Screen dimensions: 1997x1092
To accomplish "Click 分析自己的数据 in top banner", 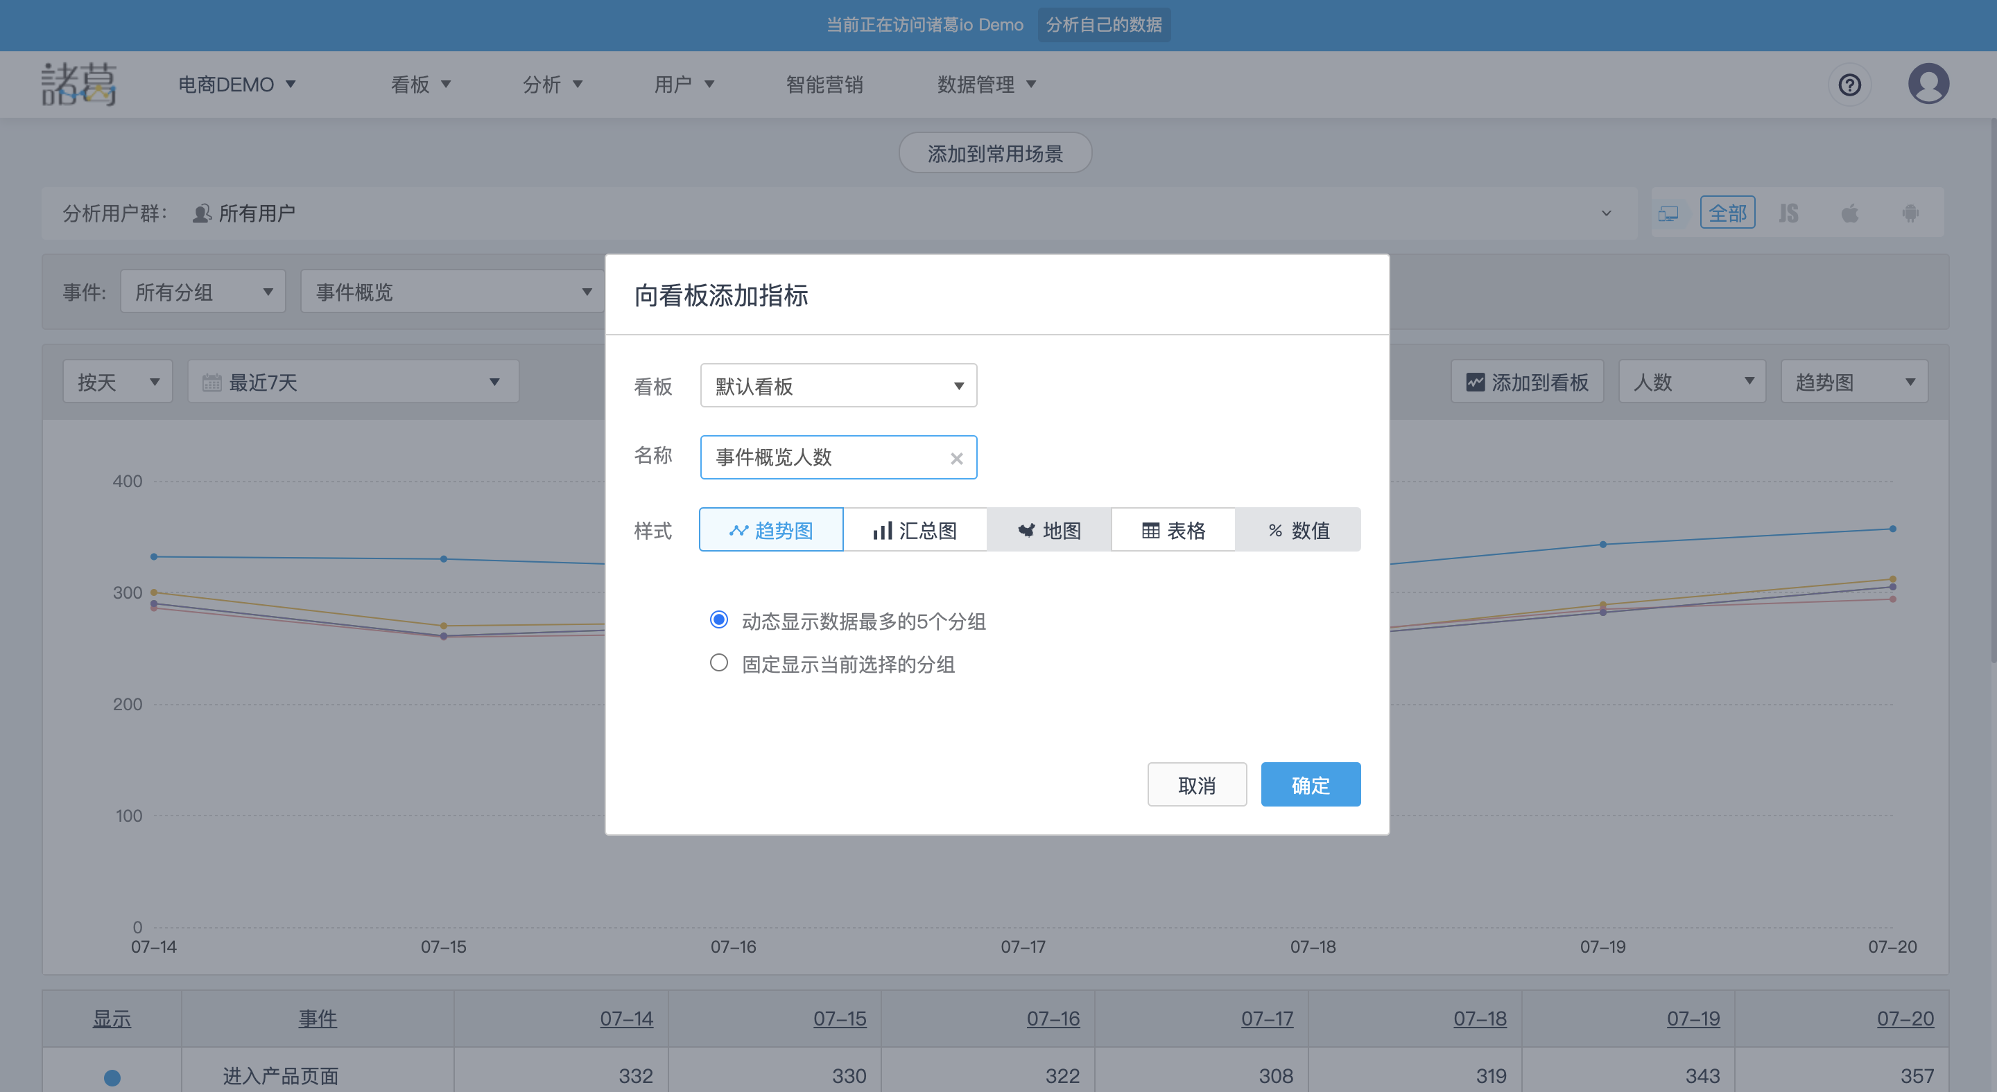I will [x=1104, y=25].
